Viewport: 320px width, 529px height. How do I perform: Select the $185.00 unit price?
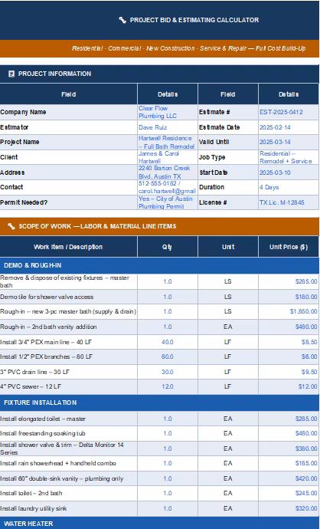(306, 463)
